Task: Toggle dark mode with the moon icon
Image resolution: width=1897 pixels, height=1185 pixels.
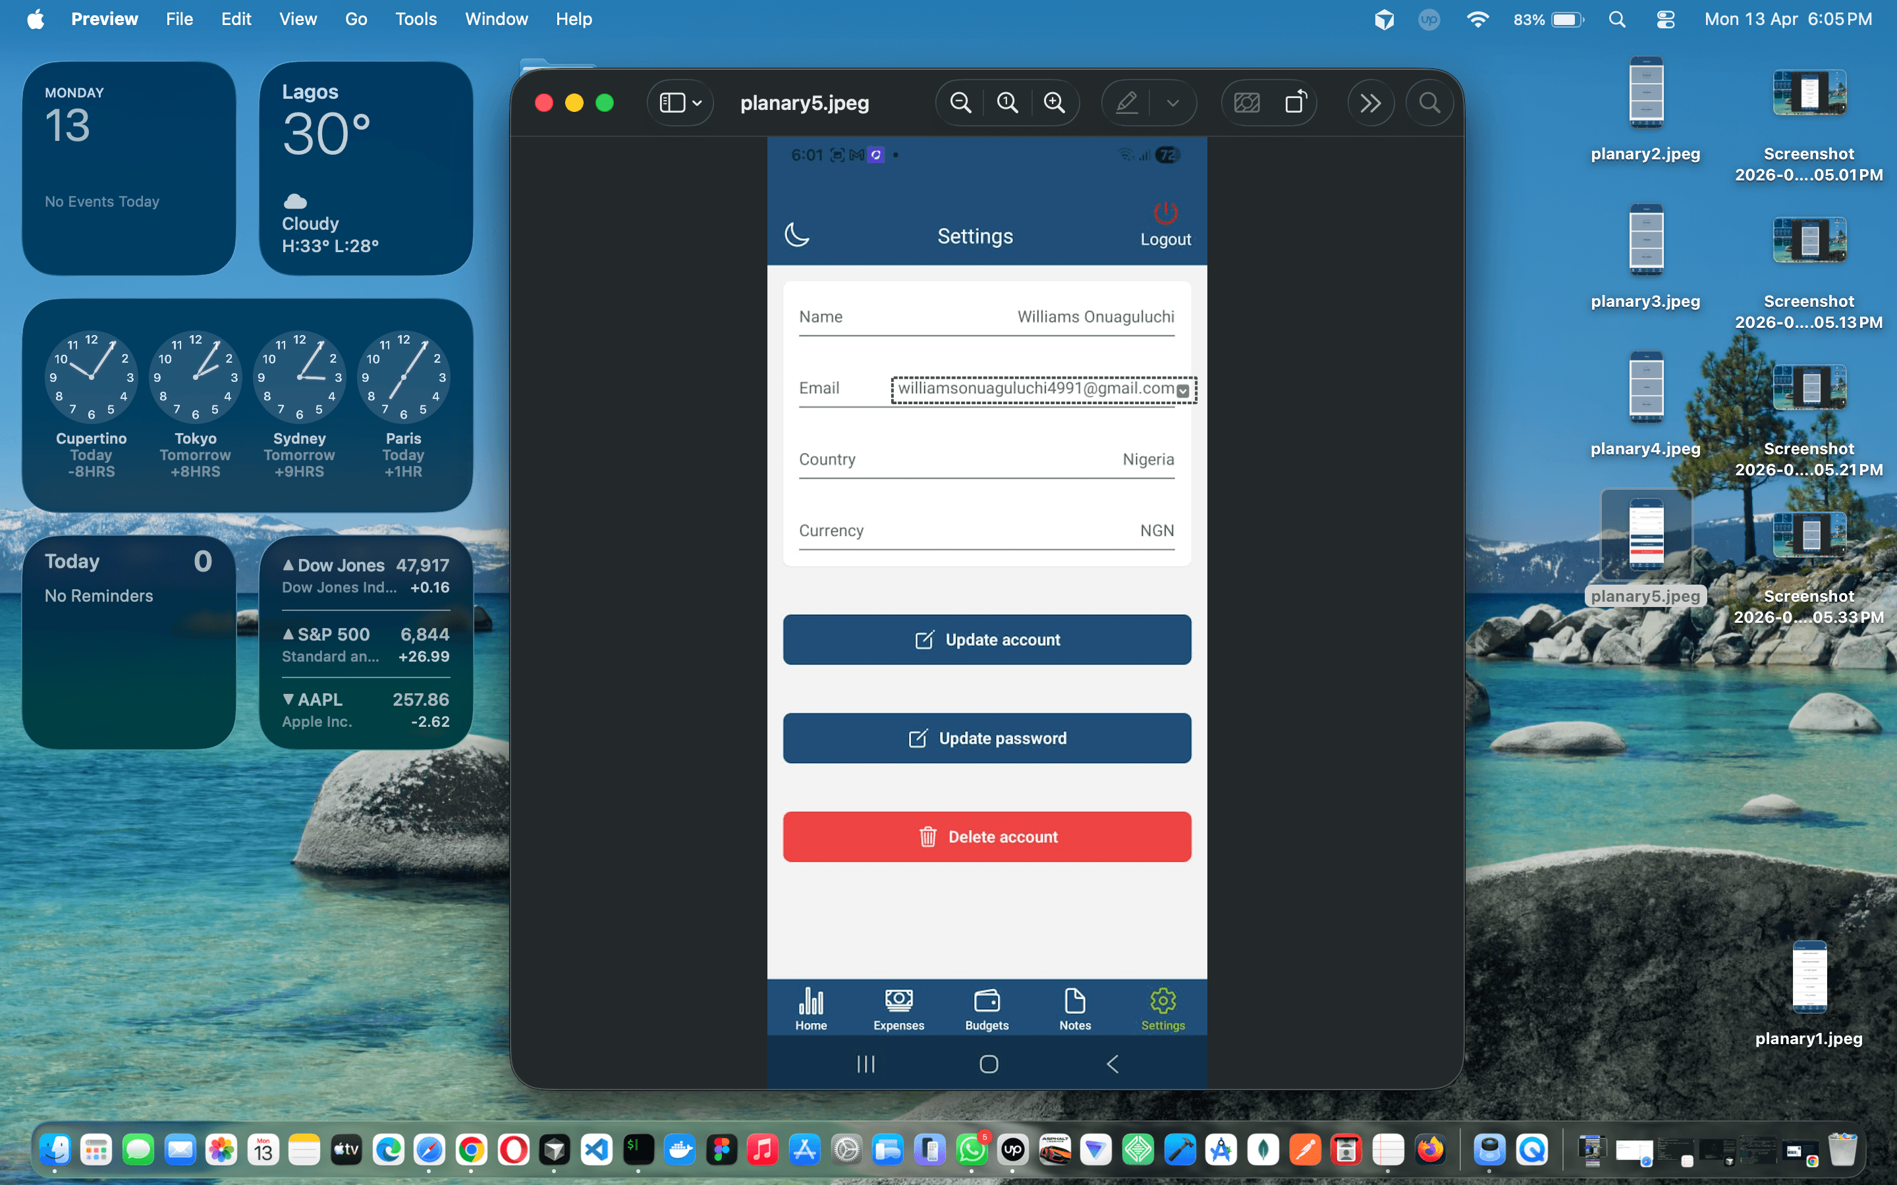Action: (798, 234)
